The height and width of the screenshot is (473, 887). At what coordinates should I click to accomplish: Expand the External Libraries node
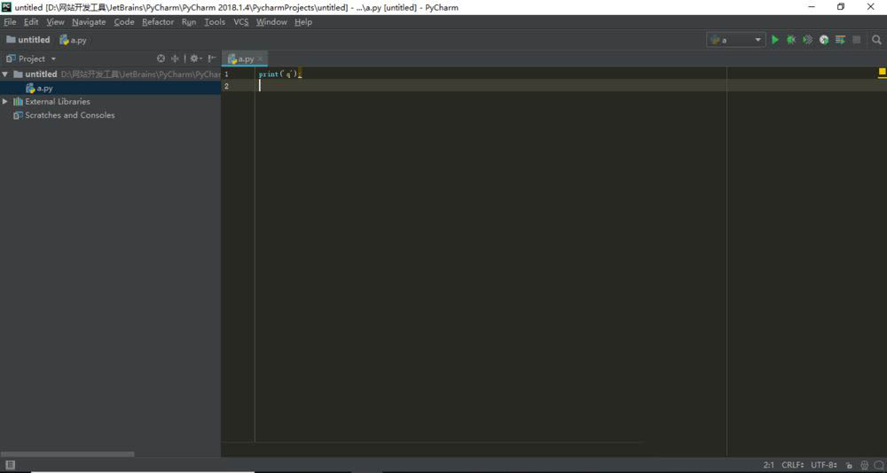[5, 102]
